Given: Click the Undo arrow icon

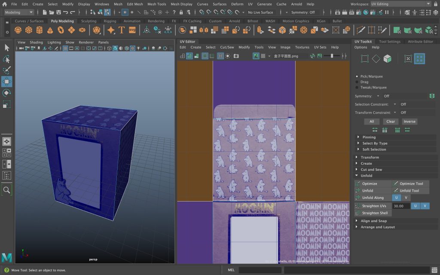Looking at the screenshot, I should click(x=66, y=12).
